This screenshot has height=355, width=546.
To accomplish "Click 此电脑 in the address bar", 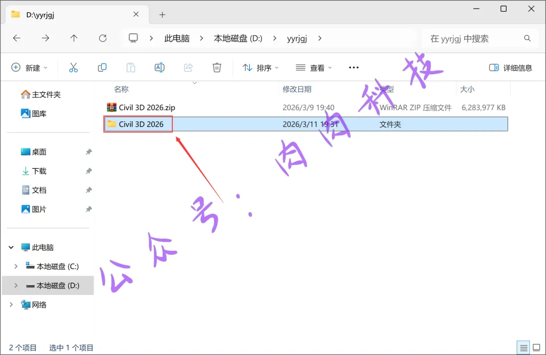I will point(177,38).
